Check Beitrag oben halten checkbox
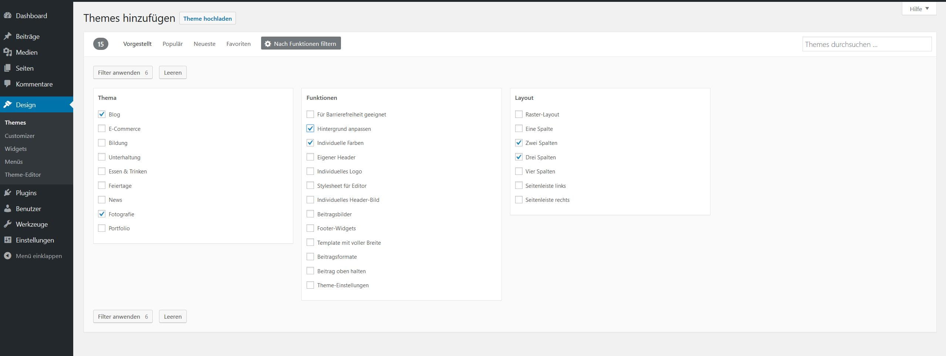Image resolution: width=946 pixels, height=356 pixels. pos(310,271)
